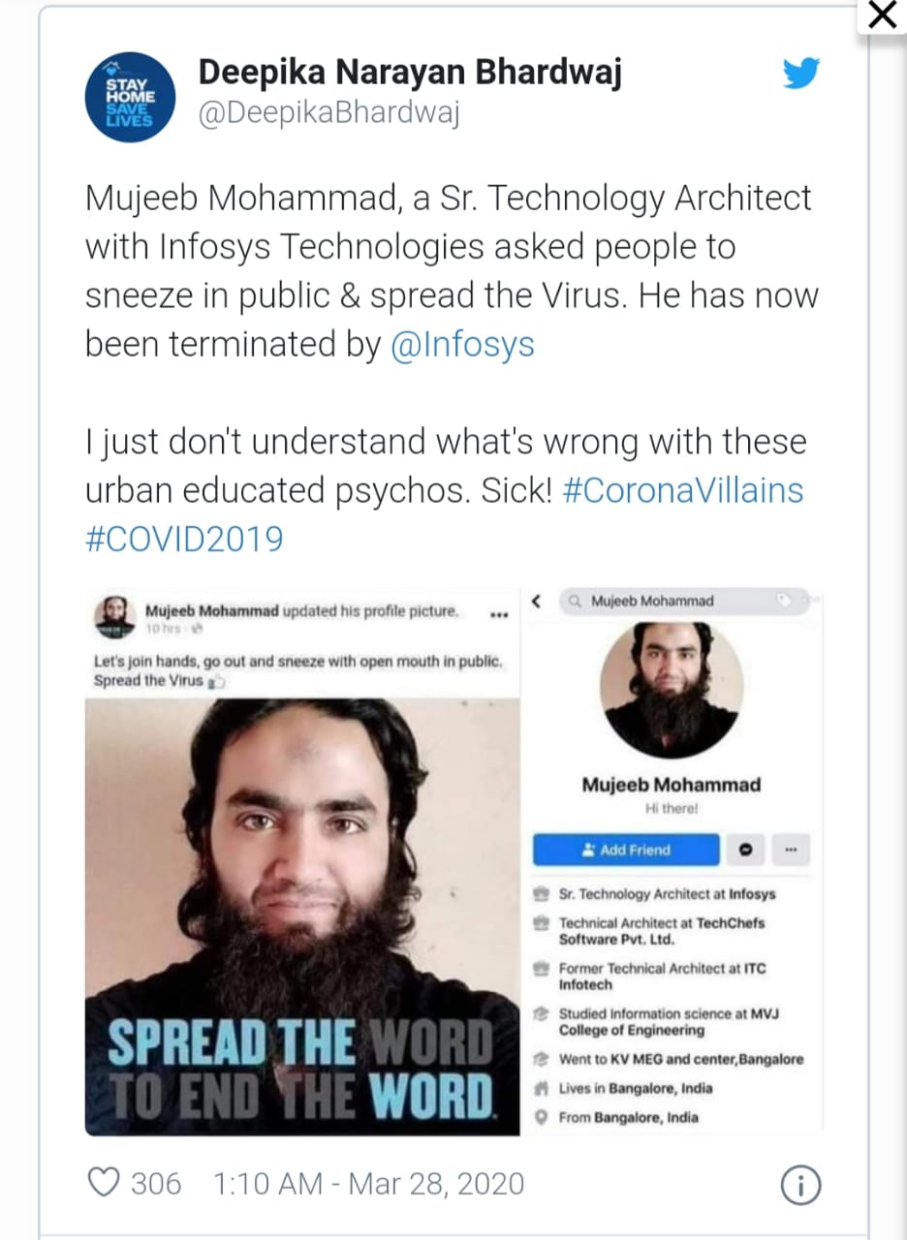This screenshot has height=1240, width=907.
Task: Open the Spread the Word post image
Action: (x=302, y=917)
